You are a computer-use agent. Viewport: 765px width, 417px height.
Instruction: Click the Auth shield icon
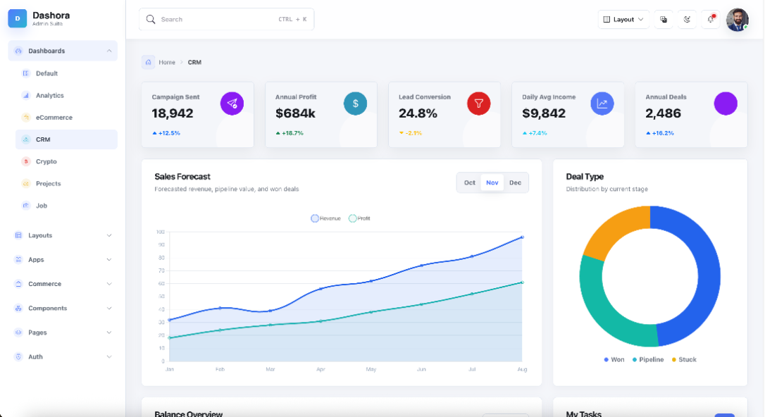pyautogui.click(x=18, y=356)
